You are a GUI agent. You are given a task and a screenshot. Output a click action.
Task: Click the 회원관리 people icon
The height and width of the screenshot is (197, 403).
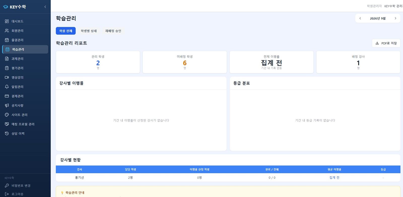(x=7, y=31)
